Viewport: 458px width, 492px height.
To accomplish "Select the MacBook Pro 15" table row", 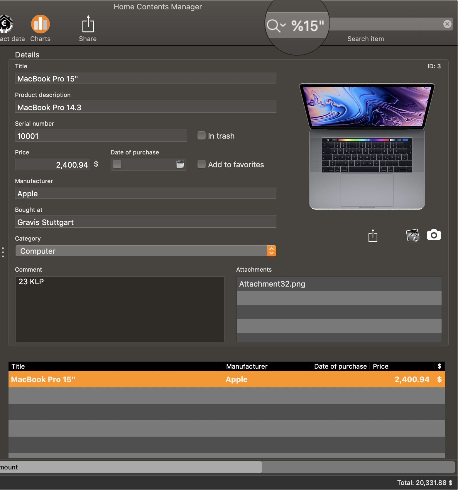I will 227,379.
